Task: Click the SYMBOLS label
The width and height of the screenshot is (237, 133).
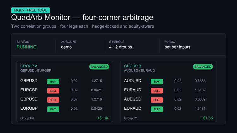Action: 117,42
